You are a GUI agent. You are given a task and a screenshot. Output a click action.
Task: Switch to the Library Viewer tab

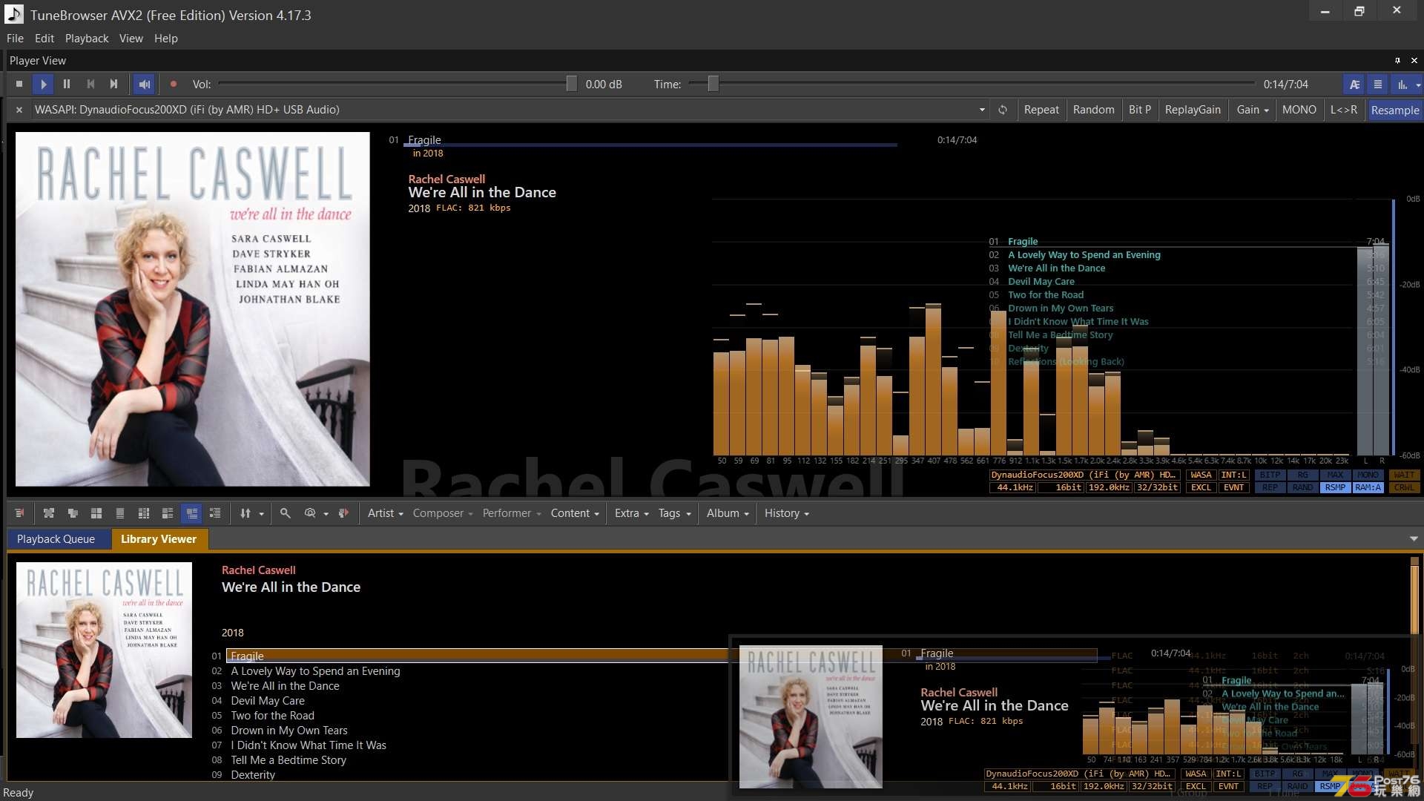tap(159, 539)
